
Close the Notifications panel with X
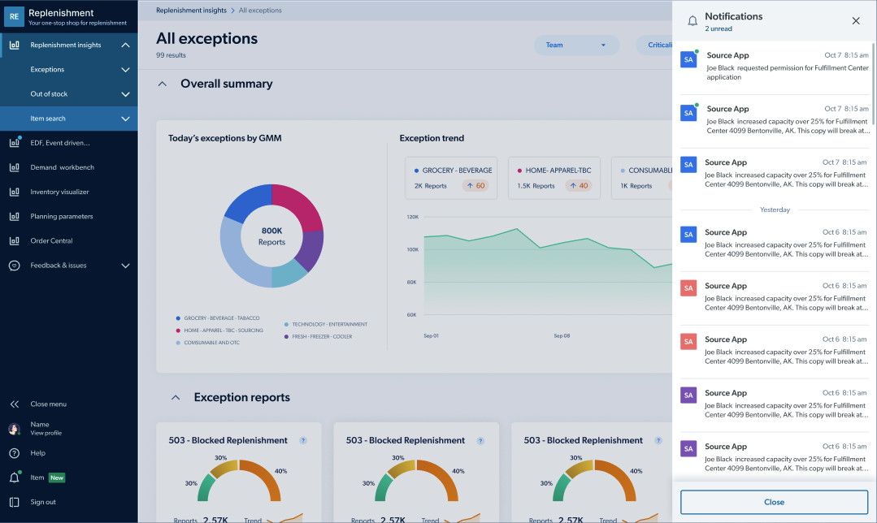click(x=856, y=20)
